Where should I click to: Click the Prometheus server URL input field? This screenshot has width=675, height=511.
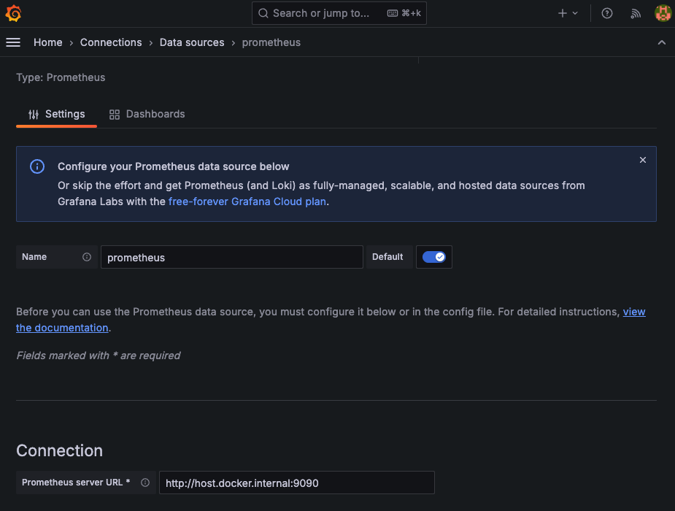pyautogui.click(x=296, y=483)
